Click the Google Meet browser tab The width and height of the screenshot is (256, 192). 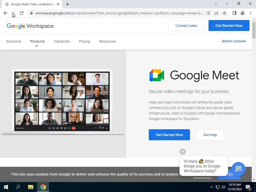(x=32, y=4)
